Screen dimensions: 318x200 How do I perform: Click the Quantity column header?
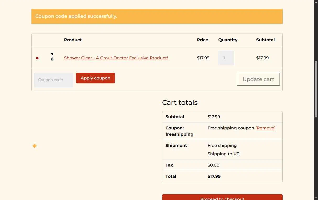228,40
